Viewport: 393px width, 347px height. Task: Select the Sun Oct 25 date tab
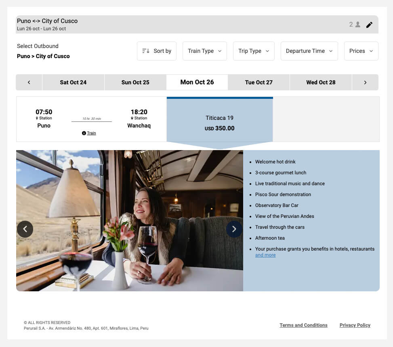click(x=135, y=82)
